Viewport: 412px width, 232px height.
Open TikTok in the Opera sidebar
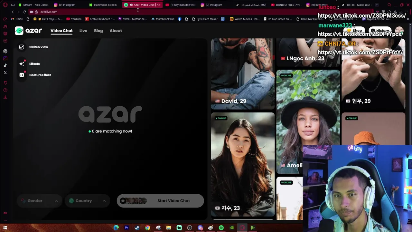point(5,65)
